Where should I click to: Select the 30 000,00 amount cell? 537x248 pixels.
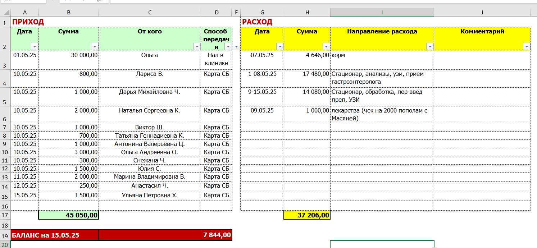pyautogui.click(x=69, y=60)
